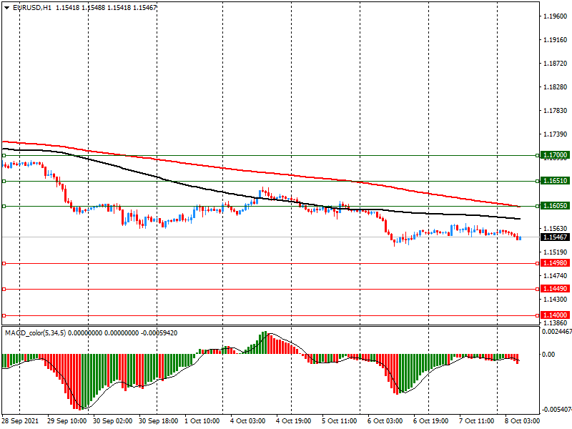The height and width of the screenshot is (429, 572).
Task: Click the 6 Oct 19:00 time axis label
Action: coord(430,421)
